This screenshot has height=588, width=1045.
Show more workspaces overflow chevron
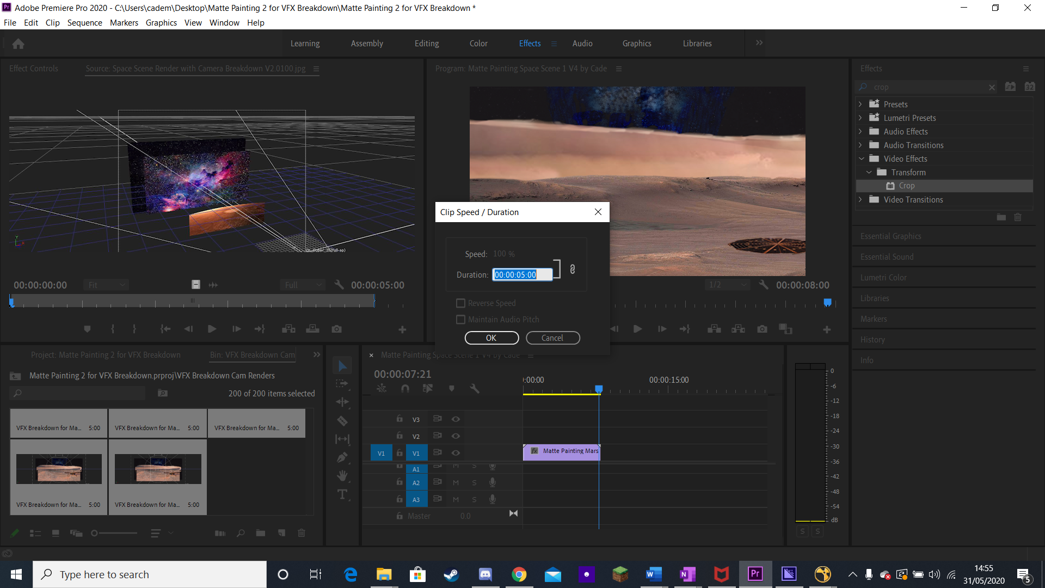tap(759, 43)
